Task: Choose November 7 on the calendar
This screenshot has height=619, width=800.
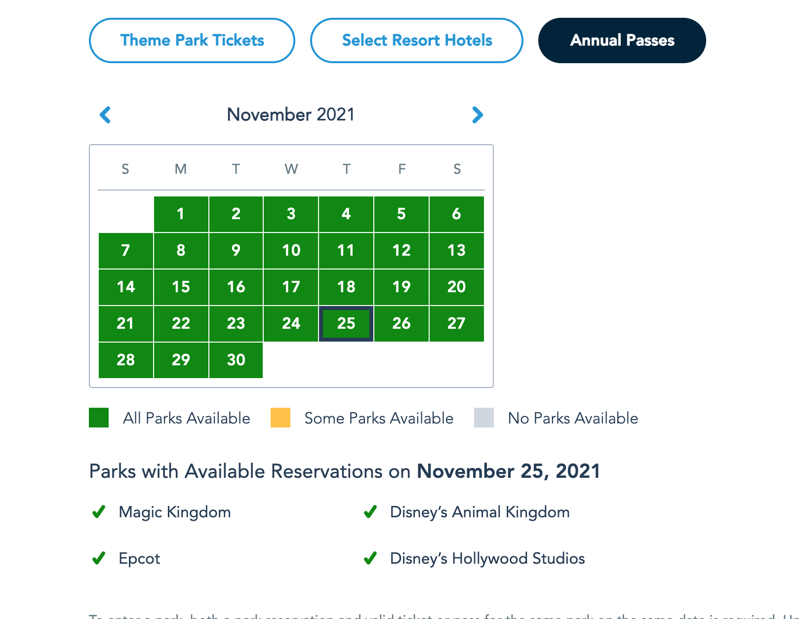Action: click(x=125, y=251)
